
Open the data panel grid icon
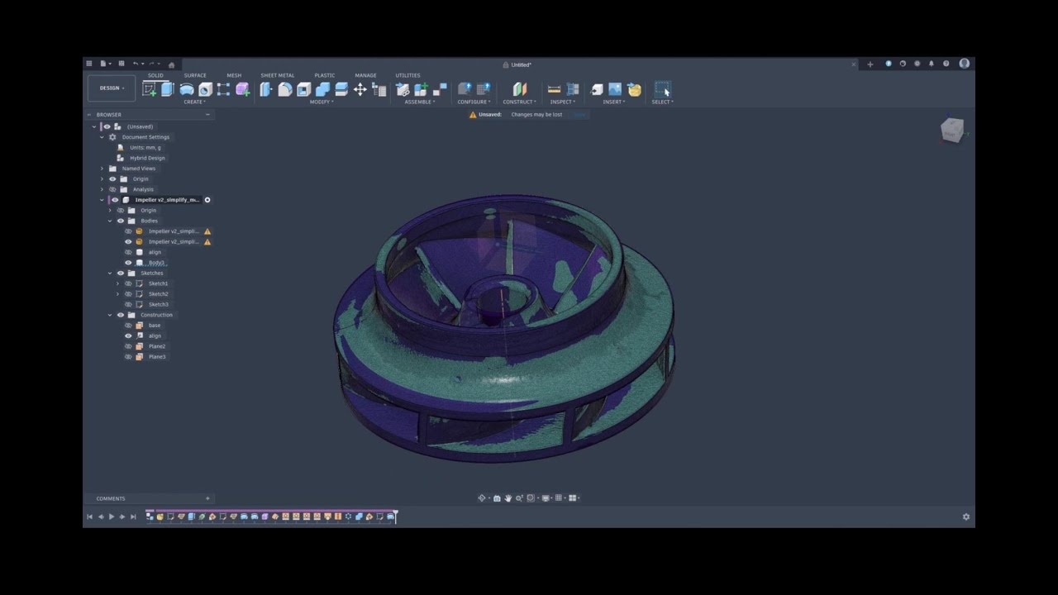pos(89,64)
